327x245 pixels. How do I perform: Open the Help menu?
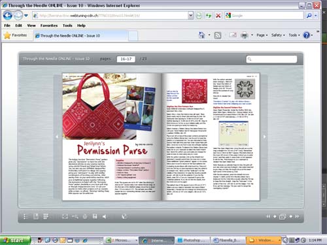pyautogui.click(x=81, y=25)
